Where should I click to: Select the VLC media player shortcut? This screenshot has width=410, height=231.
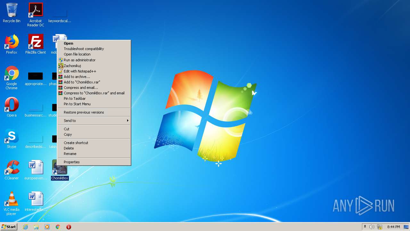[12, 203]
